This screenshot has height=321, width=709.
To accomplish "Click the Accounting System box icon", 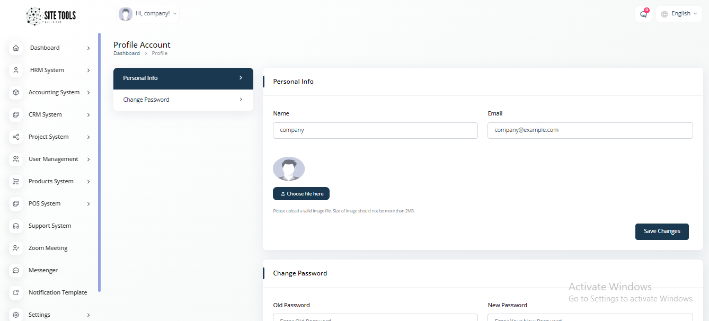I will tap(16, 93).
